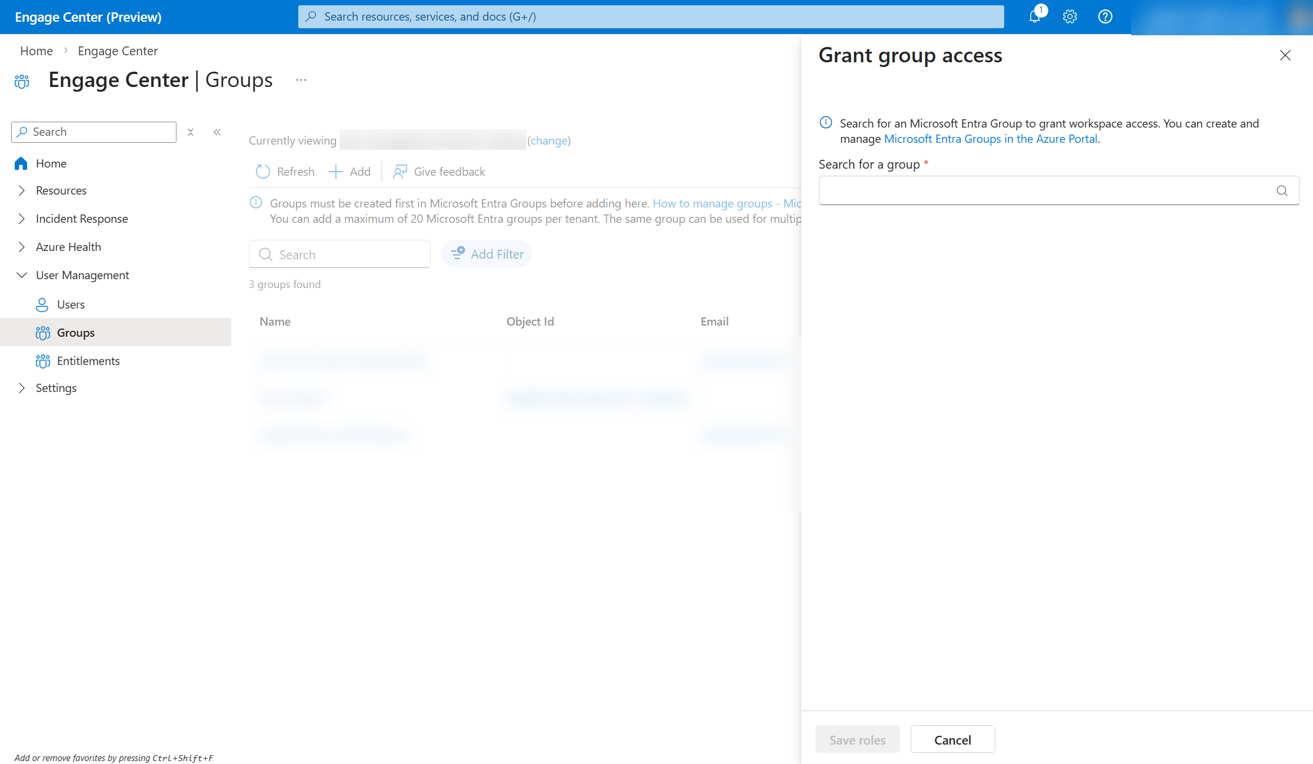Click the Engage Center (Preview) title
1313x764 pixels.
[88, 17]
